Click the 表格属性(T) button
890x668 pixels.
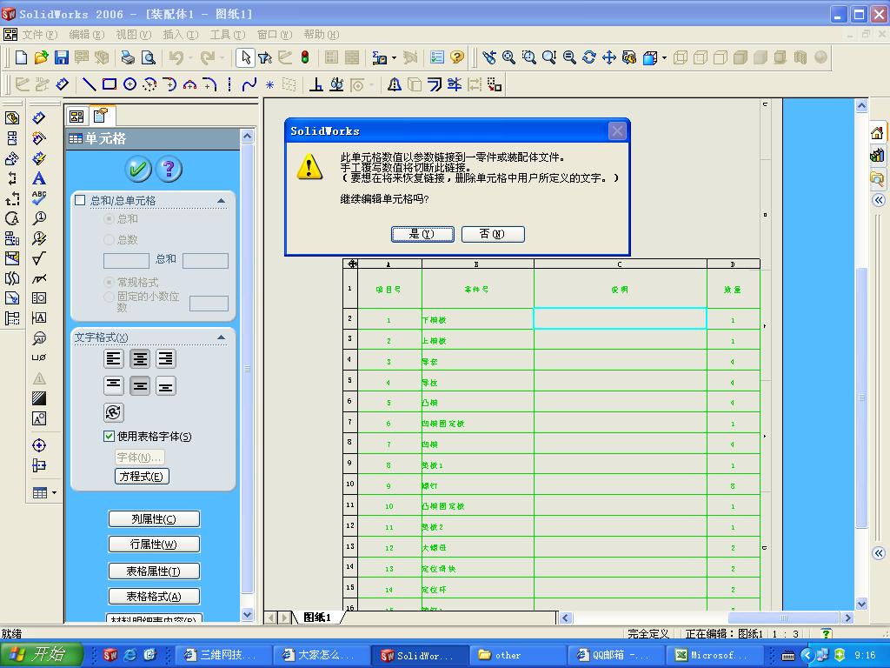(154, 571)
